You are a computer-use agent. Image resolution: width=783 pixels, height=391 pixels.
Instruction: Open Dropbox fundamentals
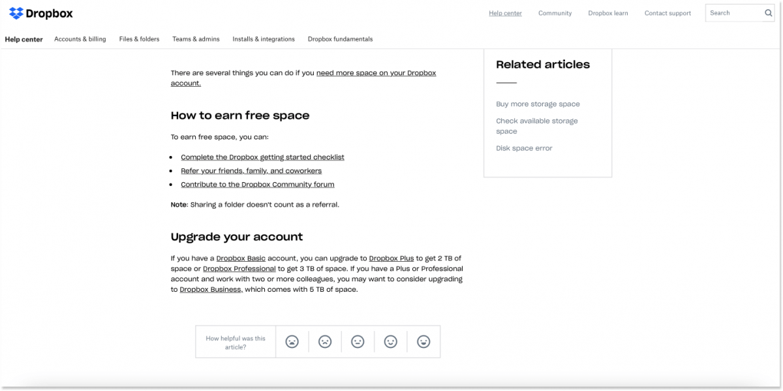click(x=340, y=39)
